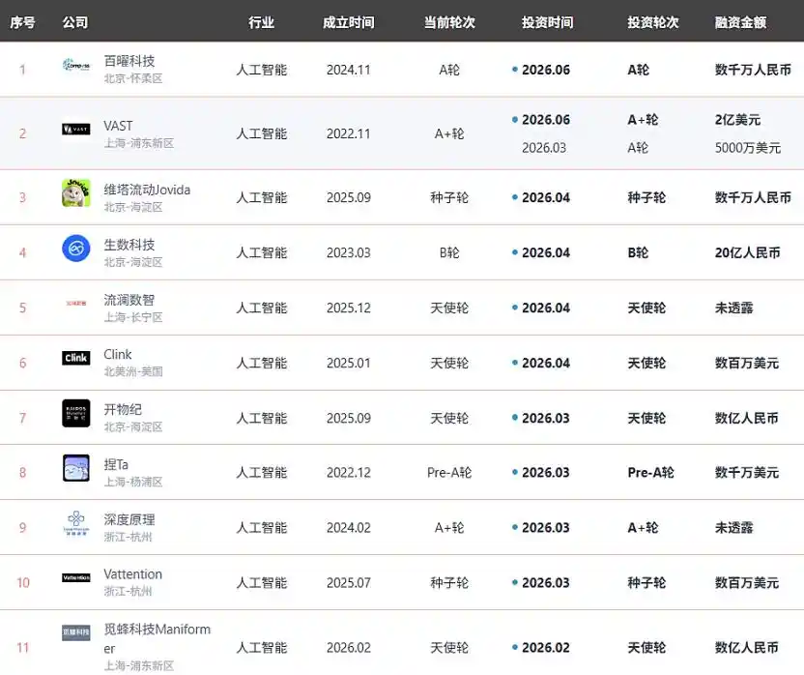Click Vattention's 种子轮 investment round
The width and height of the screenshot is (804, 675).
pyautogui.click(x=646, y=582)
